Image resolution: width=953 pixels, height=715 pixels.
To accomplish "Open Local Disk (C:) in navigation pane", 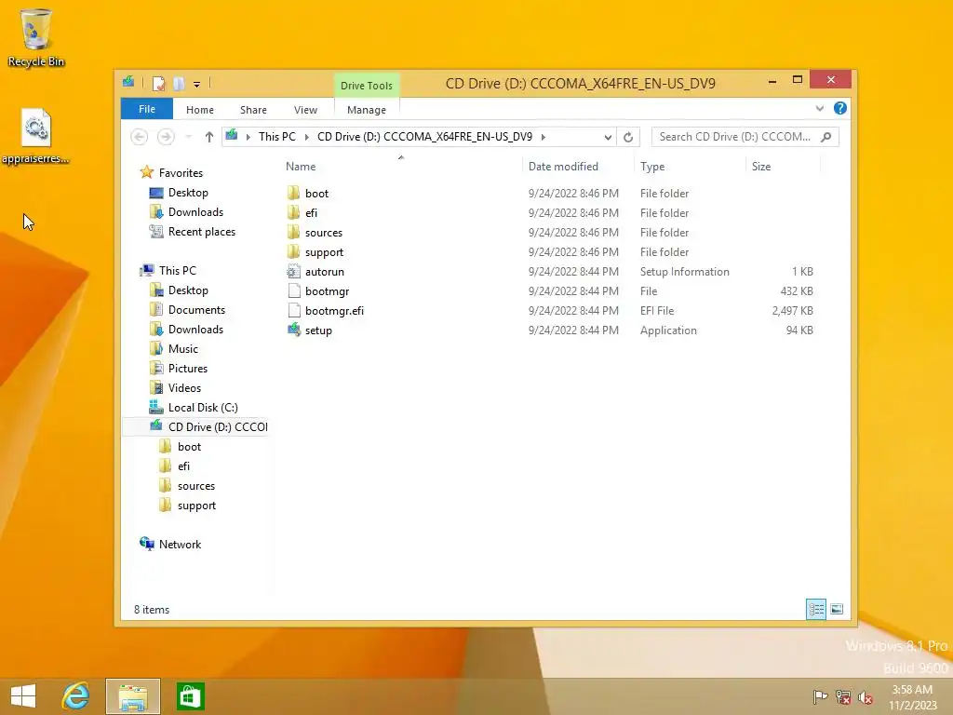I will 203,408.
